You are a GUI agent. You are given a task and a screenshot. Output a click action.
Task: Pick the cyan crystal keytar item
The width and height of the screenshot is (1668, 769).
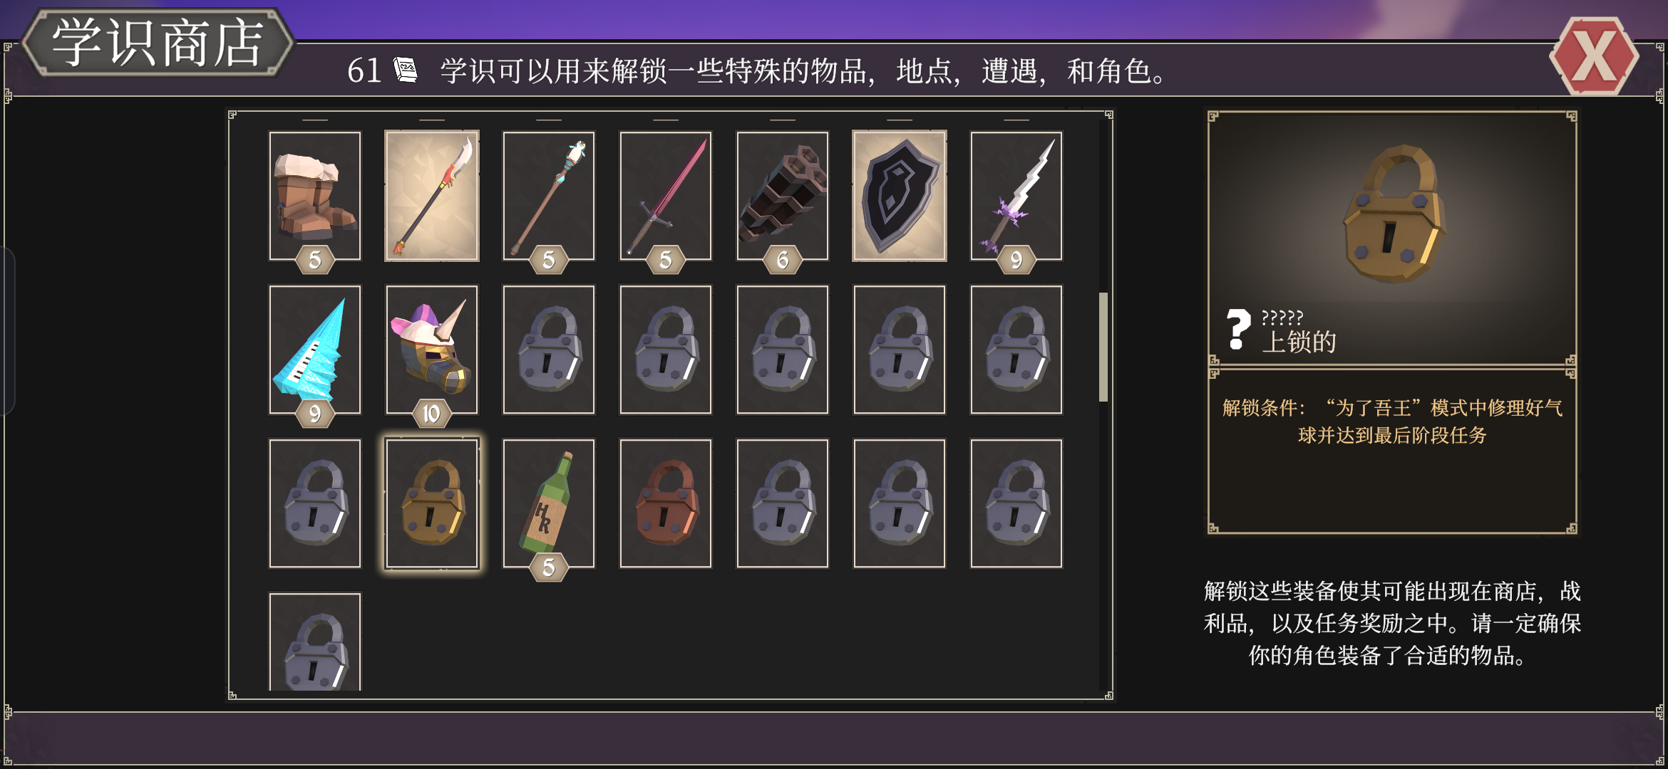315,350
